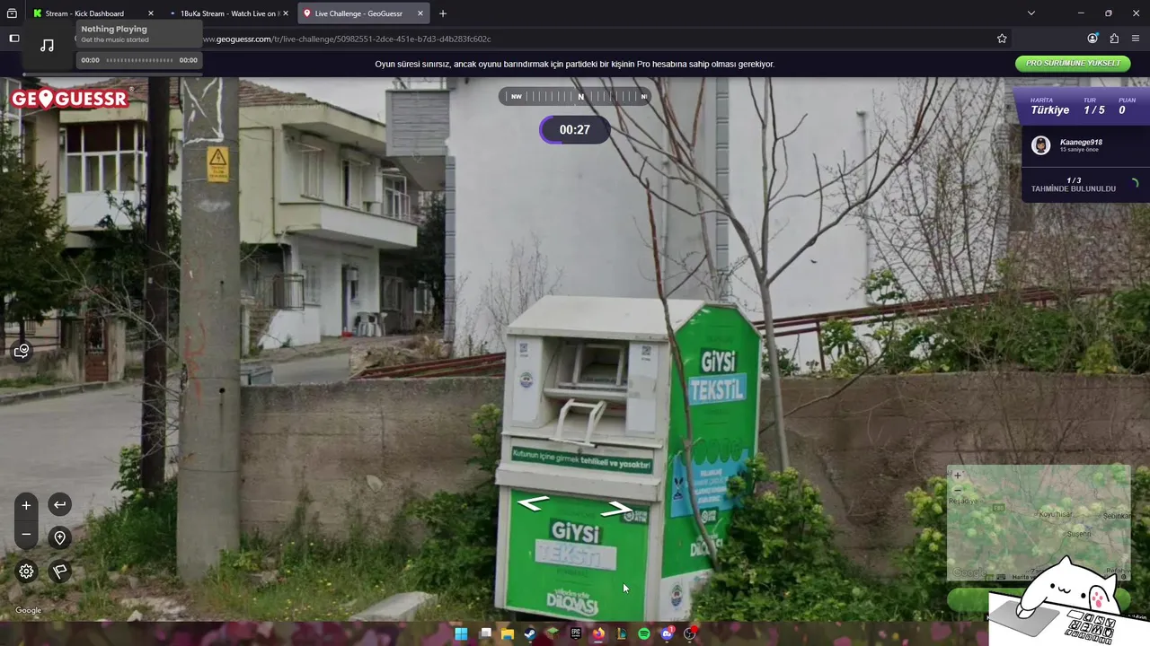Click Suşehri on the minimap
This screenshot has height=646, width=1150.
1077,534
